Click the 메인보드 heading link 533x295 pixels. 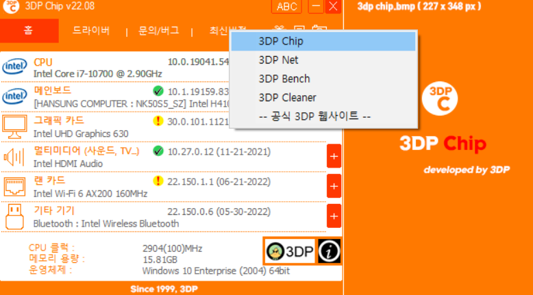52,90
